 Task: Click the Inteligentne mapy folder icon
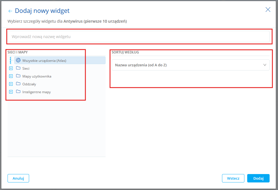[x=18, y=92]
